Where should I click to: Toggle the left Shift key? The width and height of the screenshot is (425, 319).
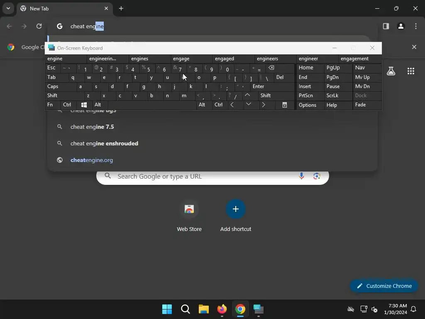(65, 96)
